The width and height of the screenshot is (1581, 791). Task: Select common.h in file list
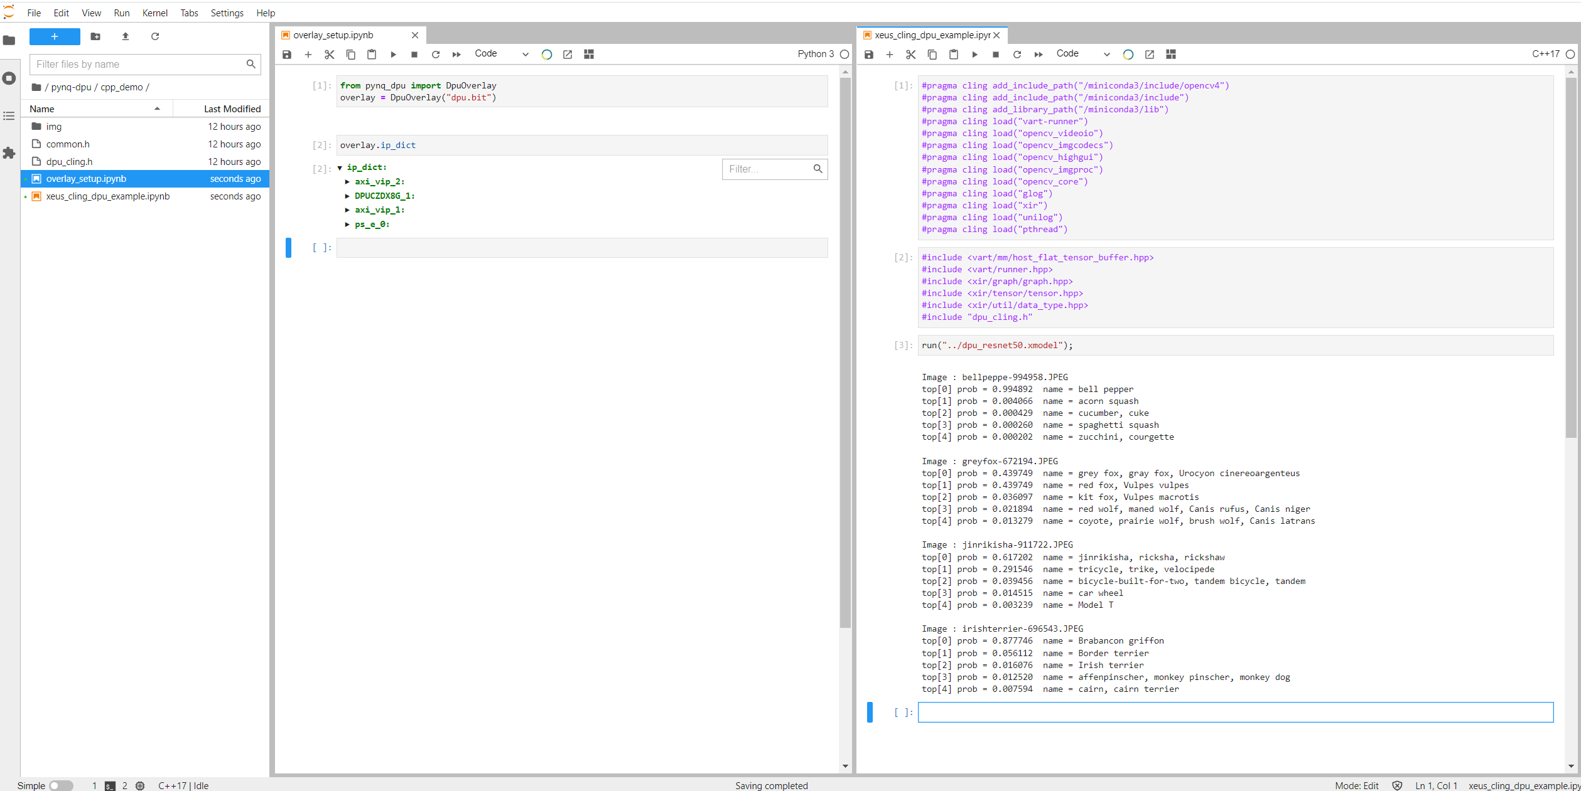(145, 144)
